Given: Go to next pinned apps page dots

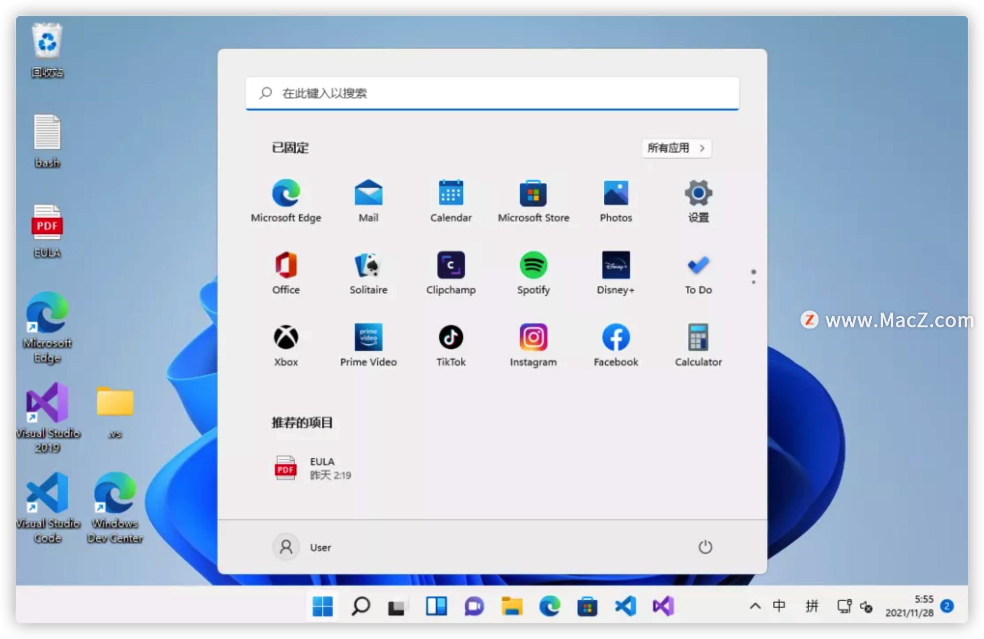Looking at the screenshot, I should 753,277.
